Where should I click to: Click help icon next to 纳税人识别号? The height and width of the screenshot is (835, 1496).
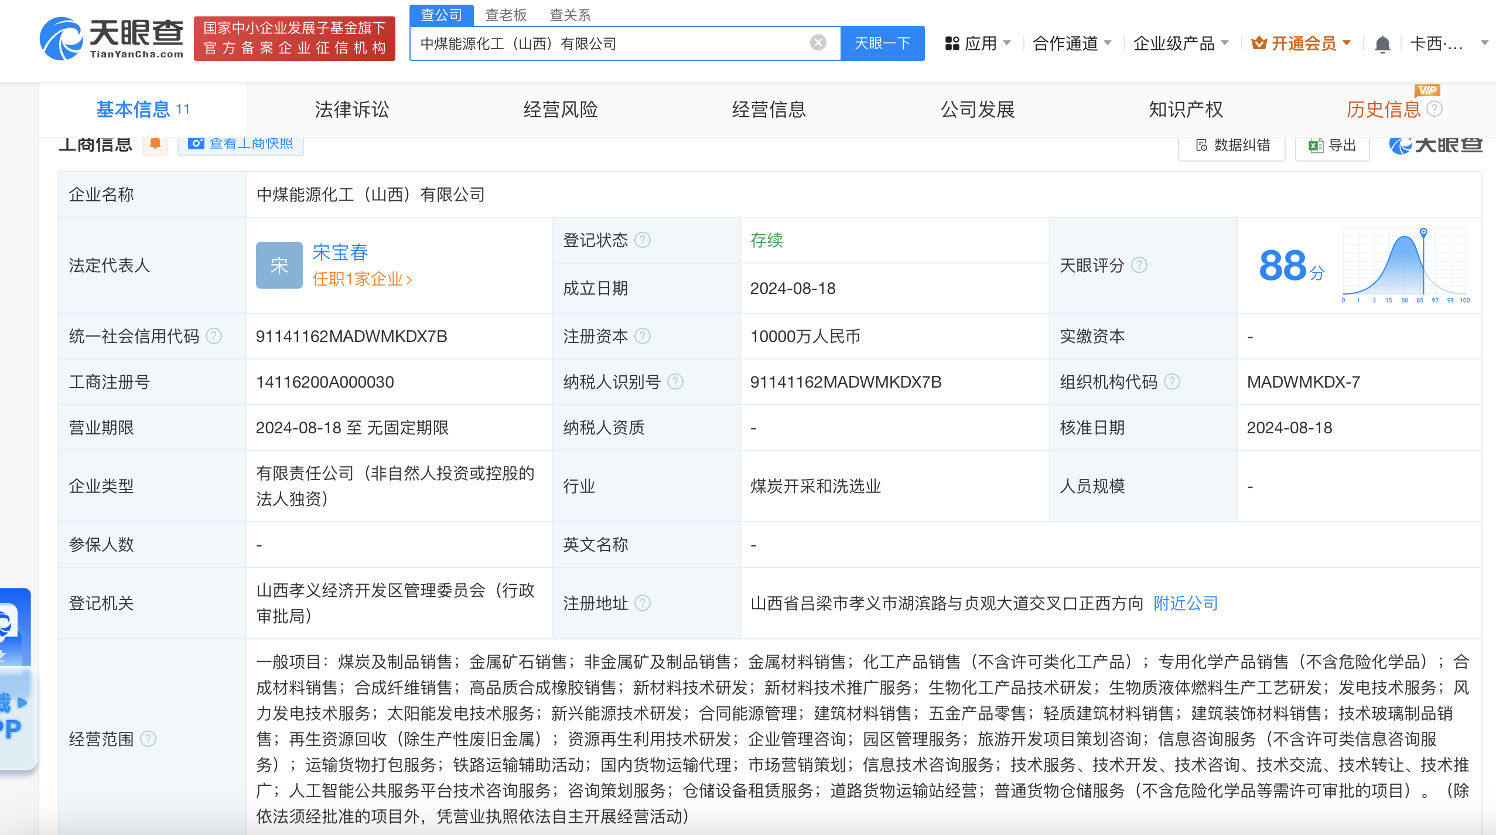pos(675,382)
